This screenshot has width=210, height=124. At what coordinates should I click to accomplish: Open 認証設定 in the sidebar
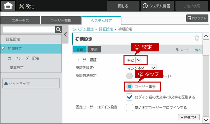[x=31, y=39]
